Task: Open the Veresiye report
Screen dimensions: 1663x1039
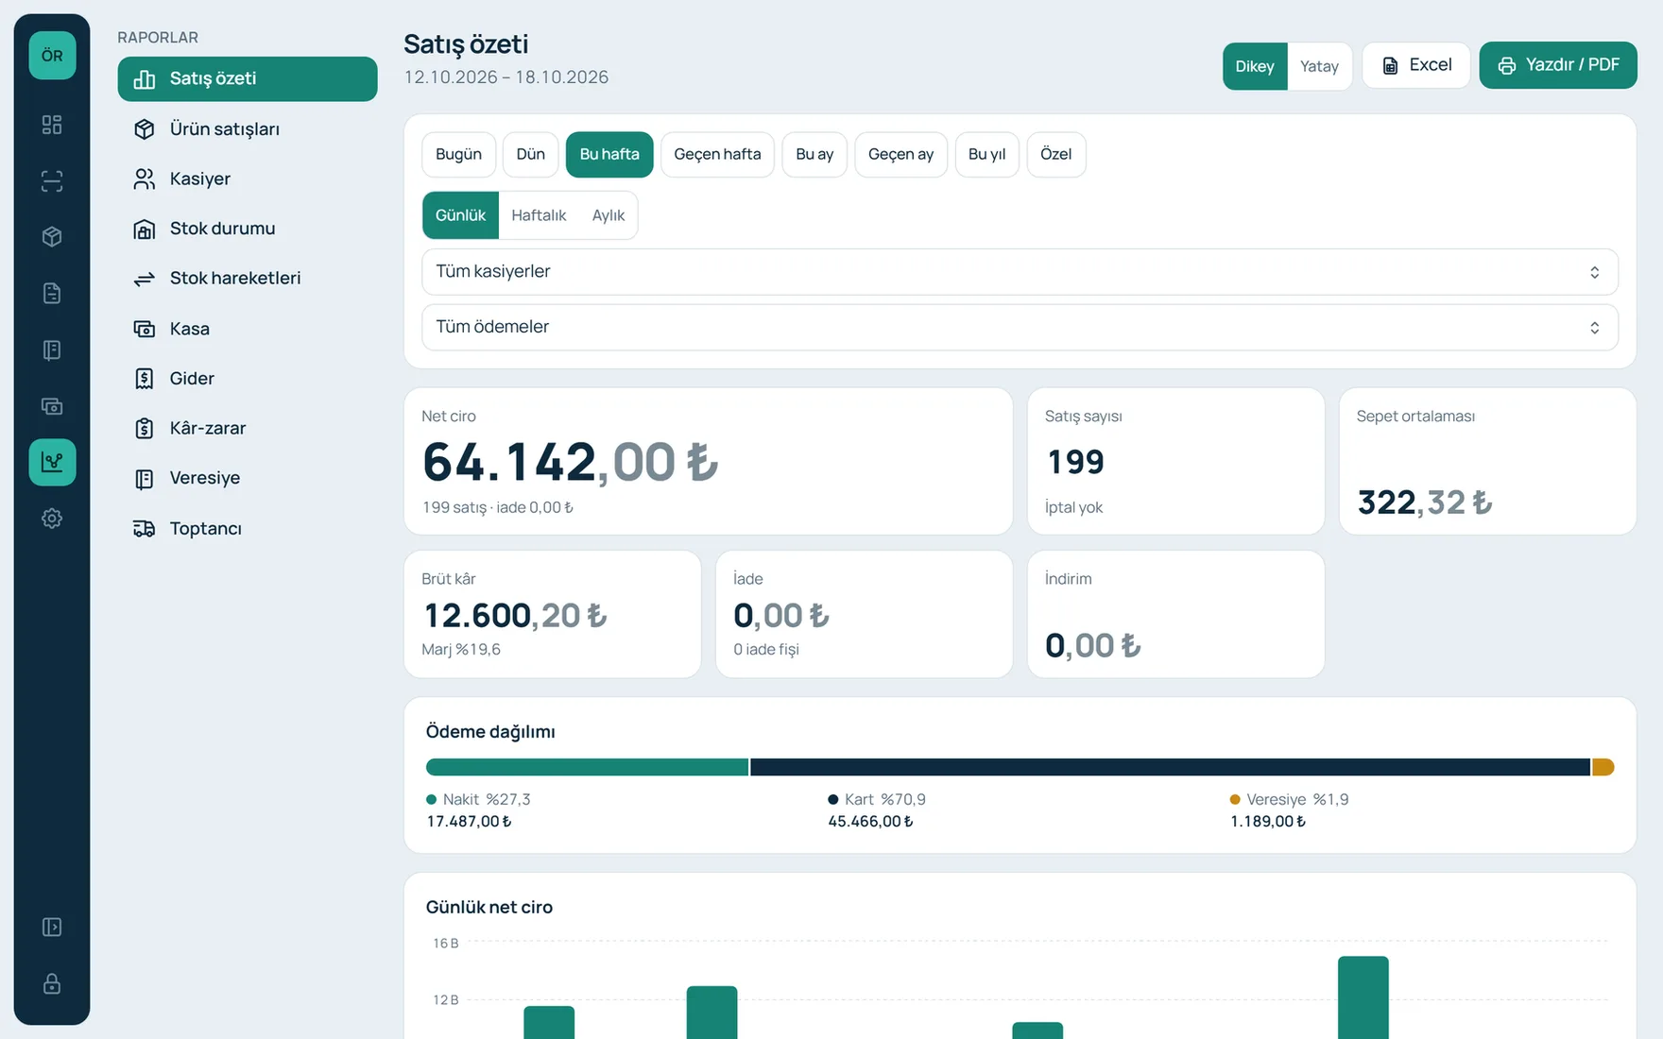Action: [x=248, y=478]
